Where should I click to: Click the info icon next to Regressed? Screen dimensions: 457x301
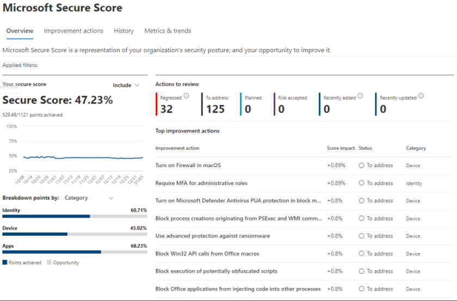pos(187,96)
